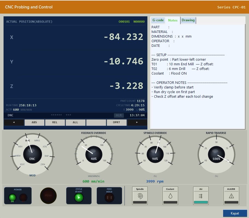
Task: Set feedrate override to 150
Action: coord(104,160)
